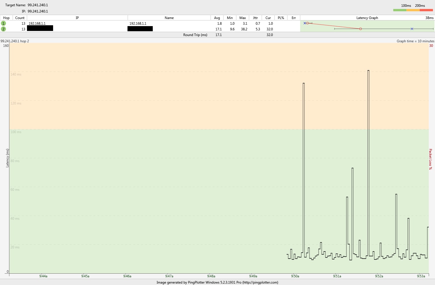Click Round Trip current value 32.0
The image size is (435, 285).
click(269, 35)
